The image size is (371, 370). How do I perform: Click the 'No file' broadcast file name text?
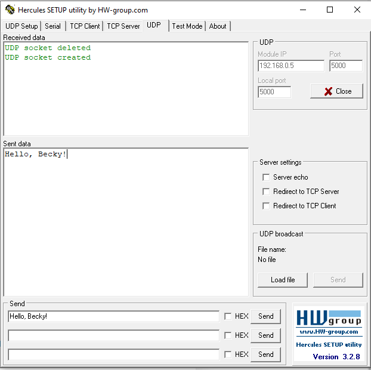pos(267,260)
